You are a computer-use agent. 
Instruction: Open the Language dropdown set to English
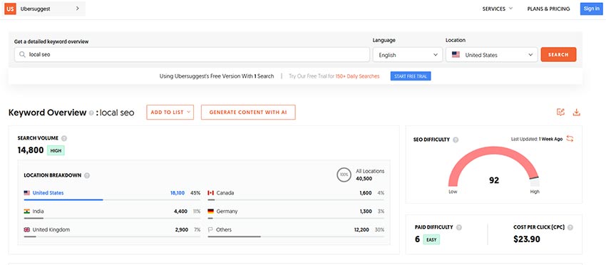408,54
